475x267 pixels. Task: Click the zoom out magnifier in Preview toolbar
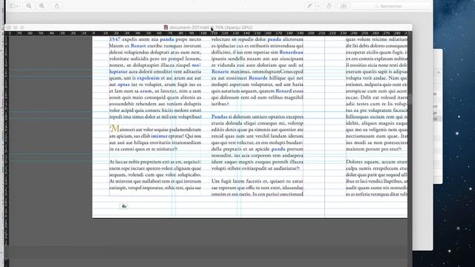pyautogui.click(x=29, y=6)
